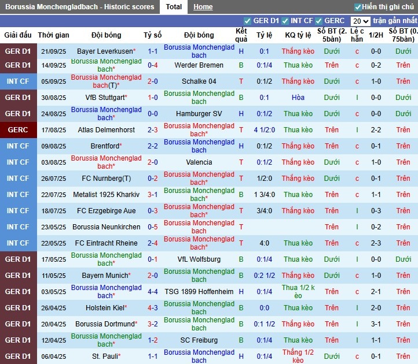Uncheck the INT CF league filter
The width and height of the screenshot is (418, 364).
click(285, 21)
